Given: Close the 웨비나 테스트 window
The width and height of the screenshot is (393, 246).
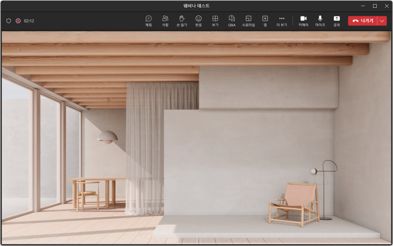Looking at the screenshot, I should (386, 6).
